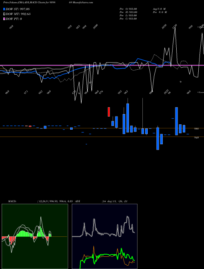Click the magenta horizontal DOW PT line

[x=102, y=65]
